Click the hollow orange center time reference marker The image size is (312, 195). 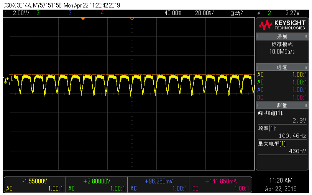[132, 19]
